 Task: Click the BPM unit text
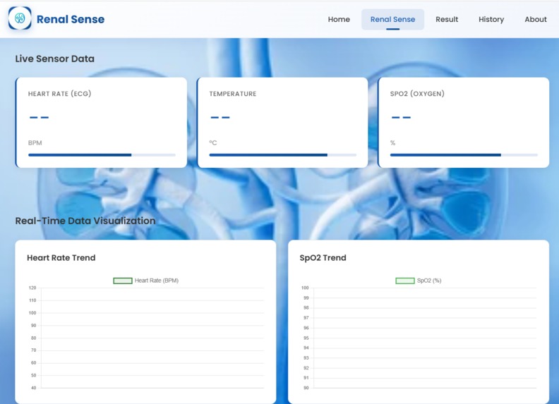tap(35, 143)
